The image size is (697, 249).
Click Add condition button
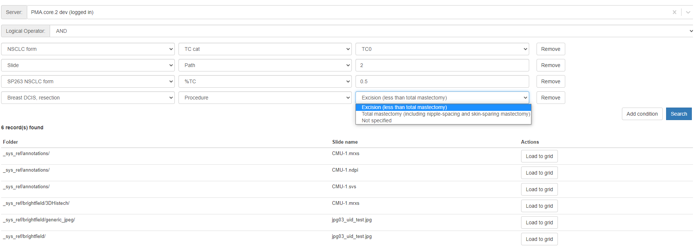(642, 114)
